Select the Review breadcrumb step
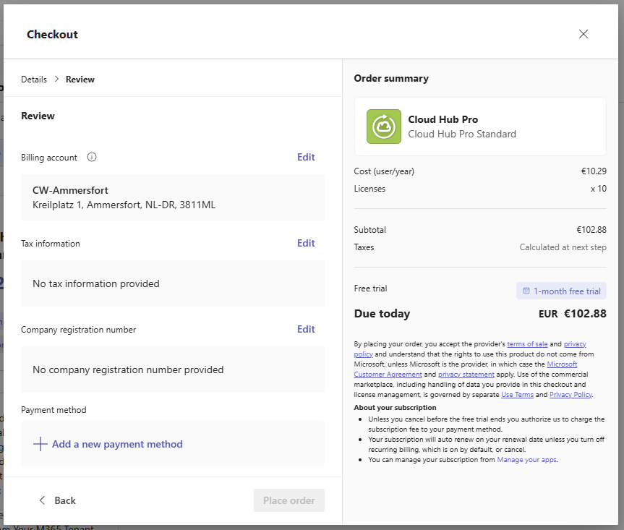 coord(80,80)
